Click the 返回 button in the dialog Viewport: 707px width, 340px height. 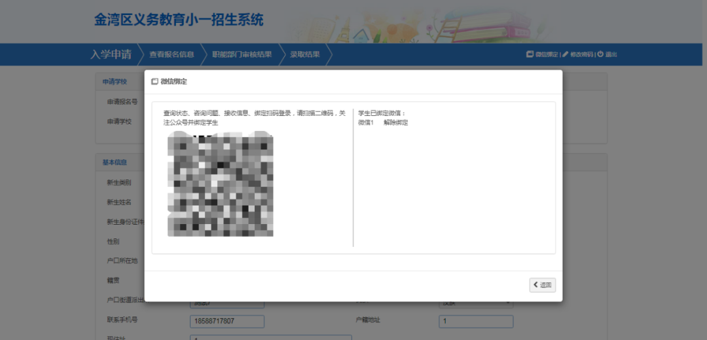point(543,285)
